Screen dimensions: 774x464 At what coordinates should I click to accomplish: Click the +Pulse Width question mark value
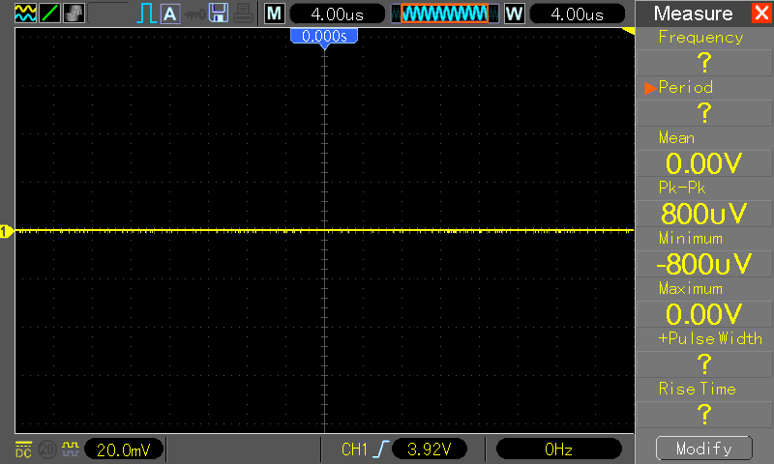[x=704, y=364]
